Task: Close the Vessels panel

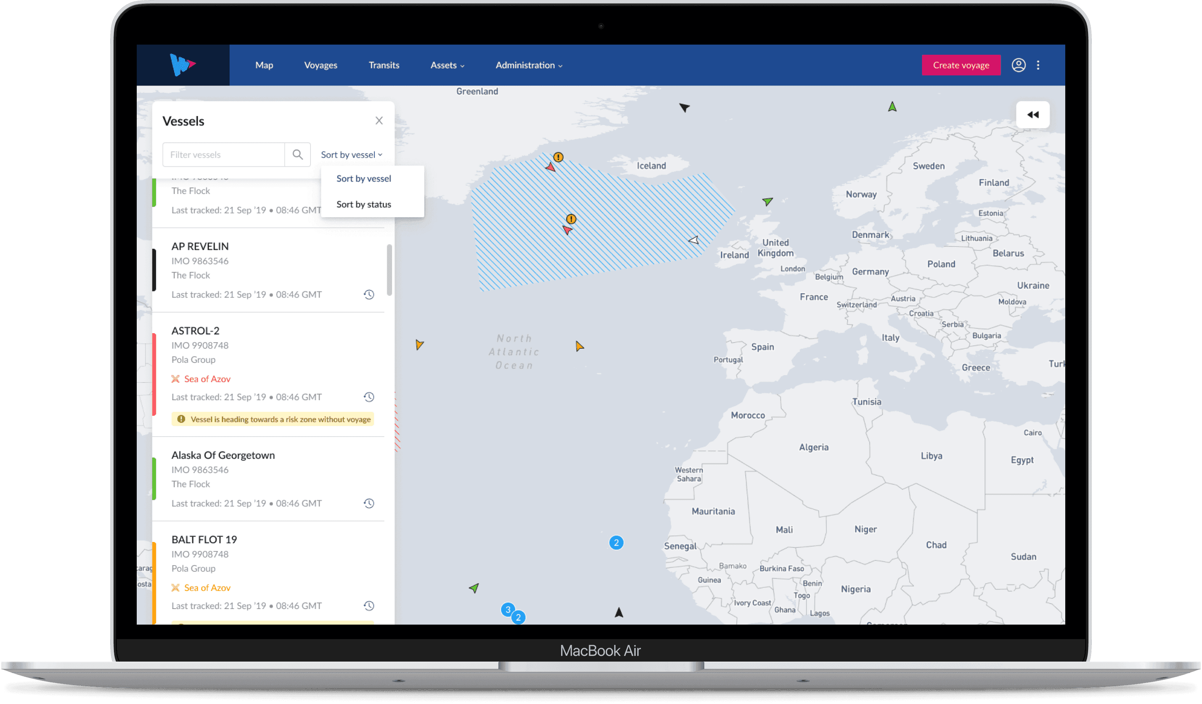Action: coord(379,121)
